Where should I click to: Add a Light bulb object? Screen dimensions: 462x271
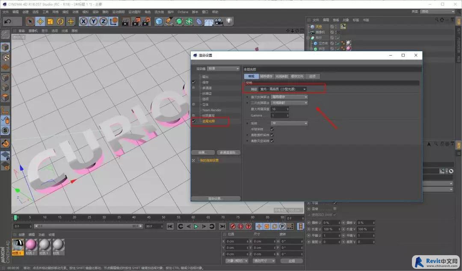(x=229, y=21)
